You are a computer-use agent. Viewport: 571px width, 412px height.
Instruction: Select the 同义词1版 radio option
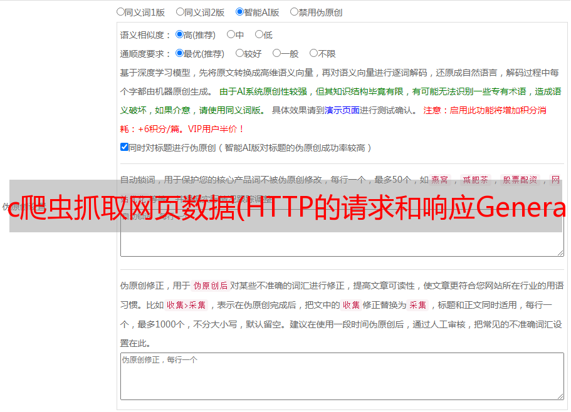[120, 12]
